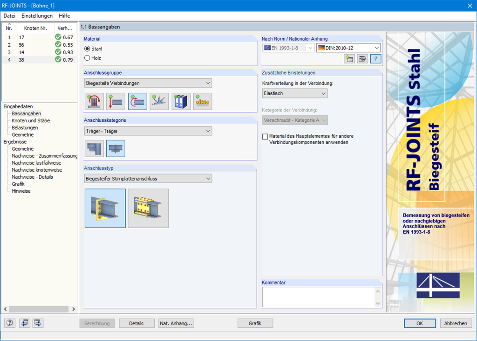Click into the Kommentar text field
The height and width of the screenshot is (341, 477).
coord(318,297)
